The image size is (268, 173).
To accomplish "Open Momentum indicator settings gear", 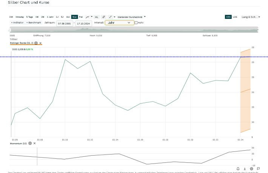I will (30, 143).
